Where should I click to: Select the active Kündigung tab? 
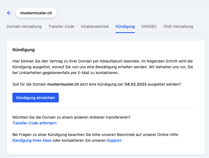125,27
